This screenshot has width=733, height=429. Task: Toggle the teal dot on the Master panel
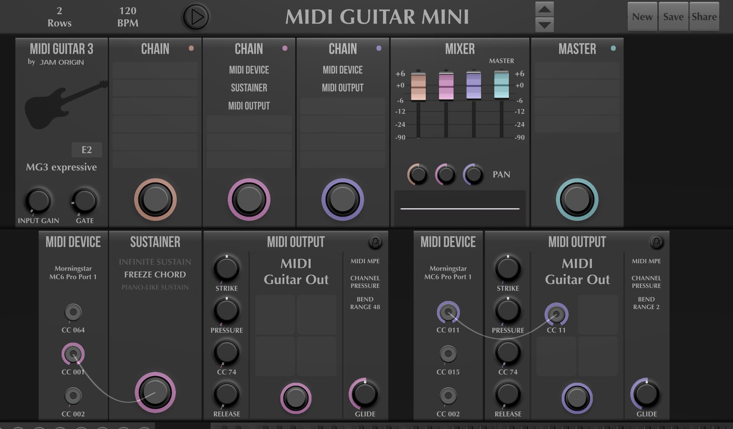pos(613,48)
